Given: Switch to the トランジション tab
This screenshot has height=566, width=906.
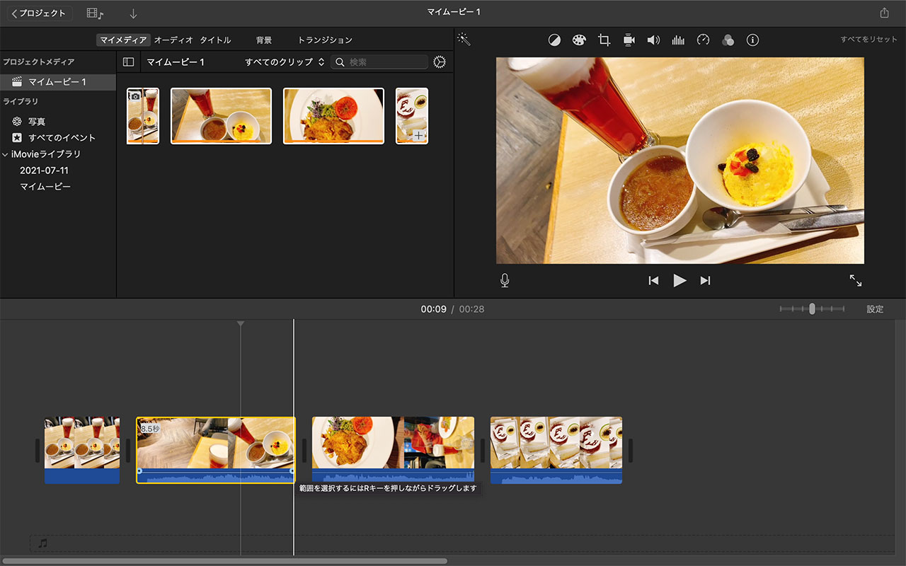Looking at the screenshot, I should (x=325, y=40).
